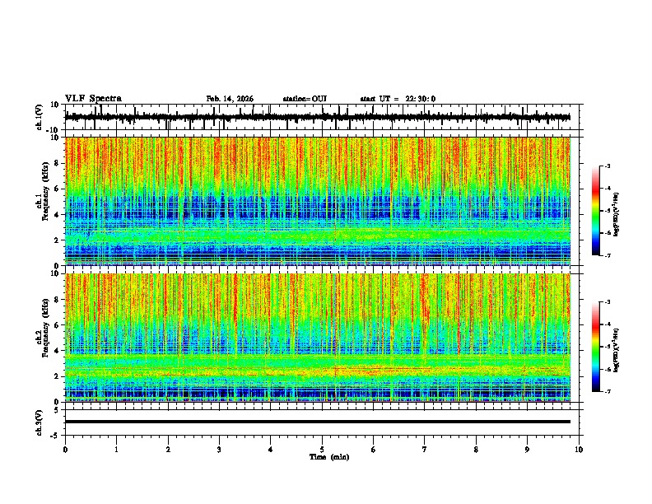652x504 pixels.
Task: Click inside the ch.1 spectrogram panel
Action: pos(317,201)
